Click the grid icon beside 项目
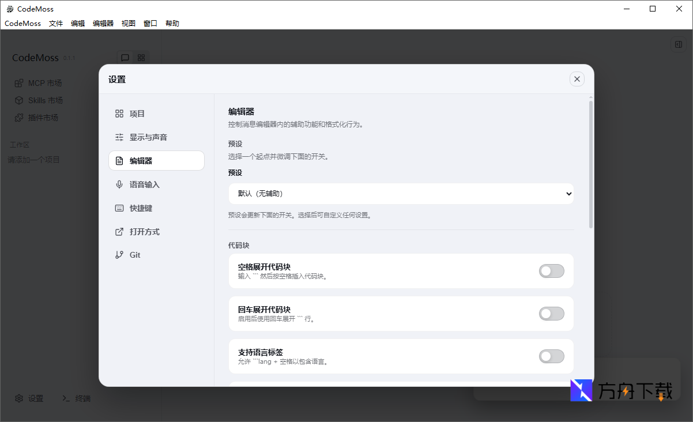Image resolution: width=693 pixels, height=422 pixels. click(119, 114)
